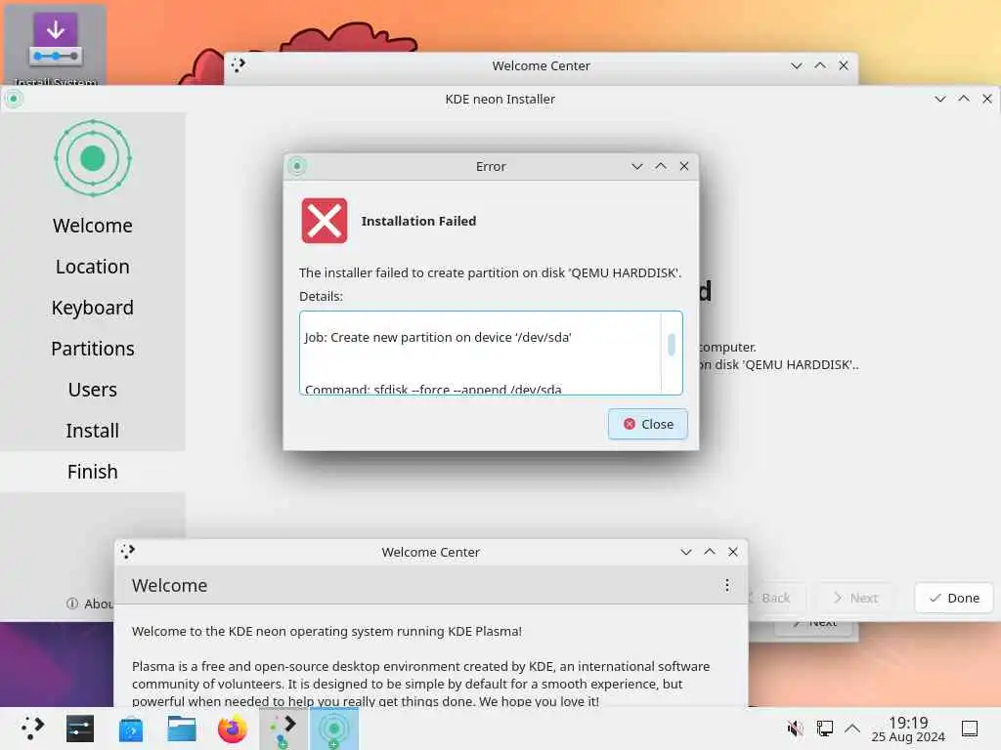The width and height of the screenshot is (1001, 750).
Task: Launch Firefox from the taskbar
Action: click(233, 729)
